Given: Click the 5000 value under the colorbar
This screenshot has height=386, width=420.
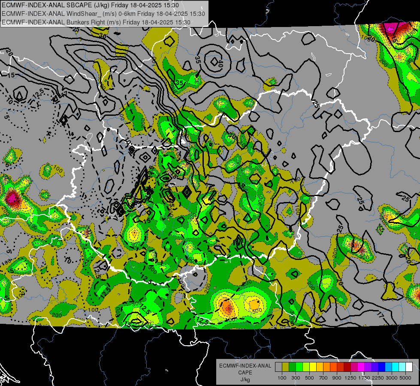Looking at the screenshot, I should (x=405, y=378).
